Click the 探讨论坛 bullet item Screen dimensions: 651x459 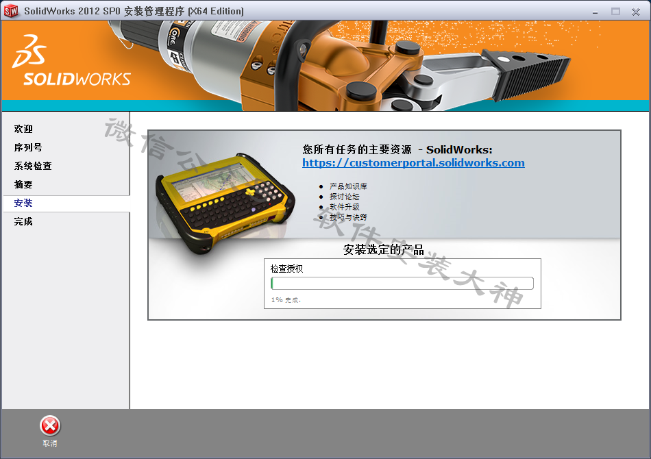344,197
